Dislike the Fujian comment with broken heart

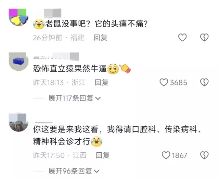coord(204,38)
